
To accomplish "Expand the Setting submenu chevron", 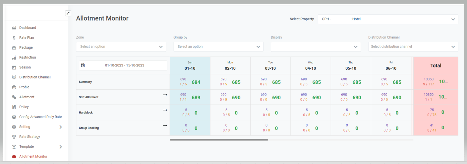I will pos(61,127).
